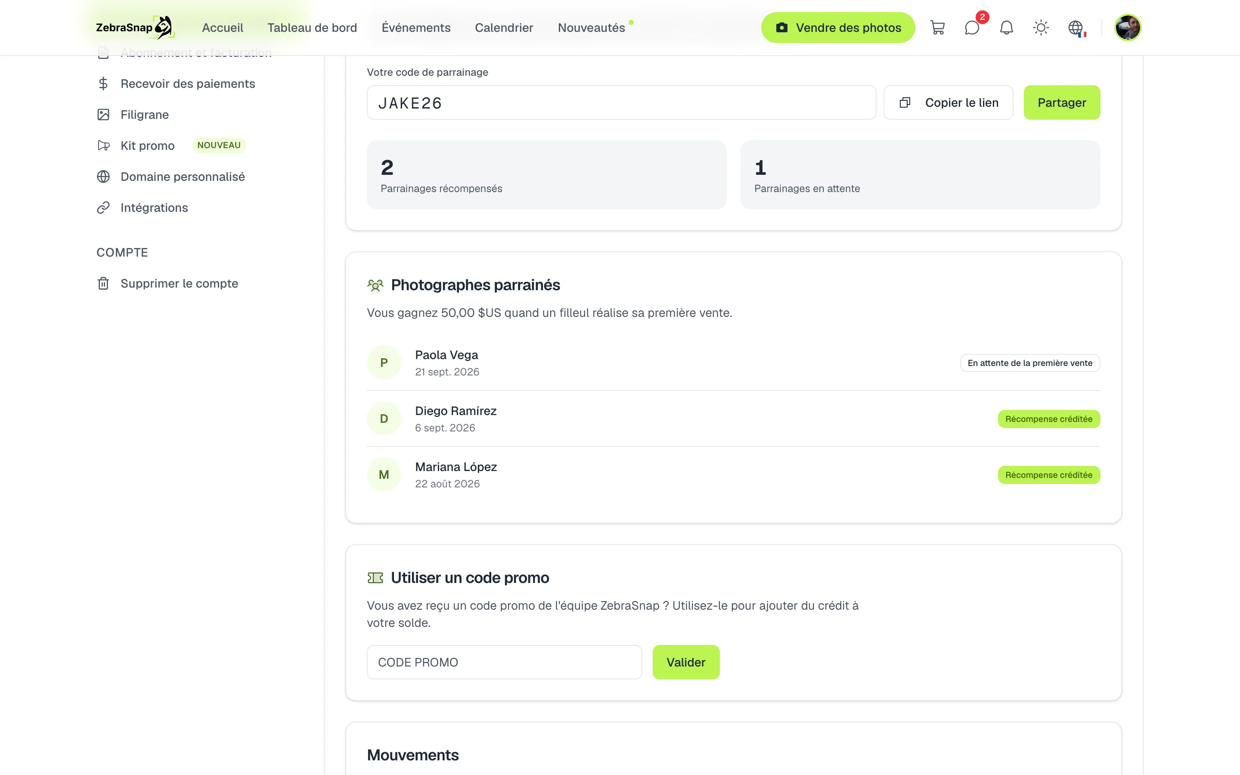
Task: Click the Kit promo megaphone icon
Action: (x=103, y=146)
